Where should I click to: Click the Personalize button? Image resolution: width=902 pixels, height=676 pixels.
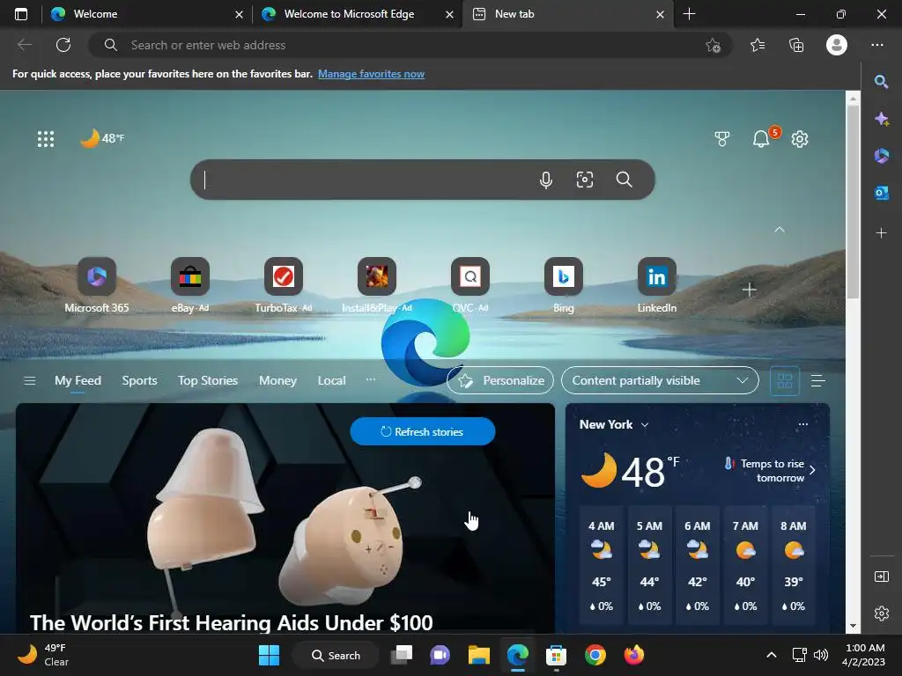[500, 380]
